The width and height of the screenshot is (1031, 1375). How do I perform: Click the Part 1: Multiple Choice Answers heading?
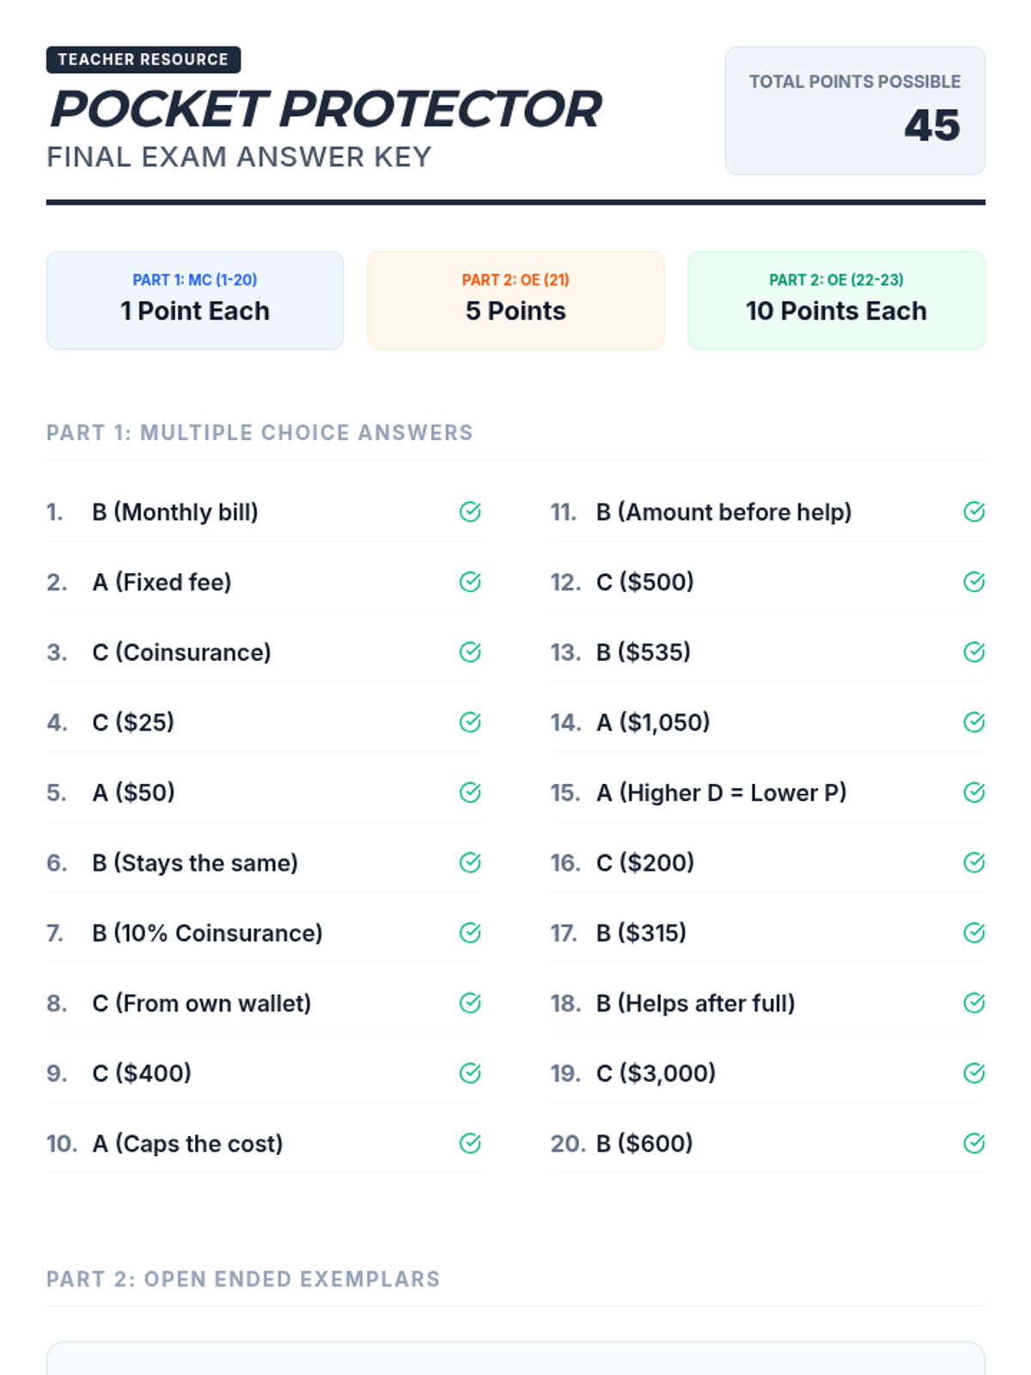pyautogui.click(x=259, y=432)
